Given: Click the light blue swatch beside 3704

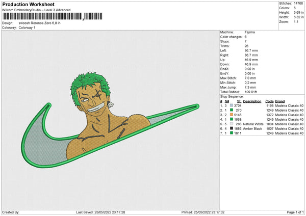Looking at the screenshot, I should tap(232, 105).
